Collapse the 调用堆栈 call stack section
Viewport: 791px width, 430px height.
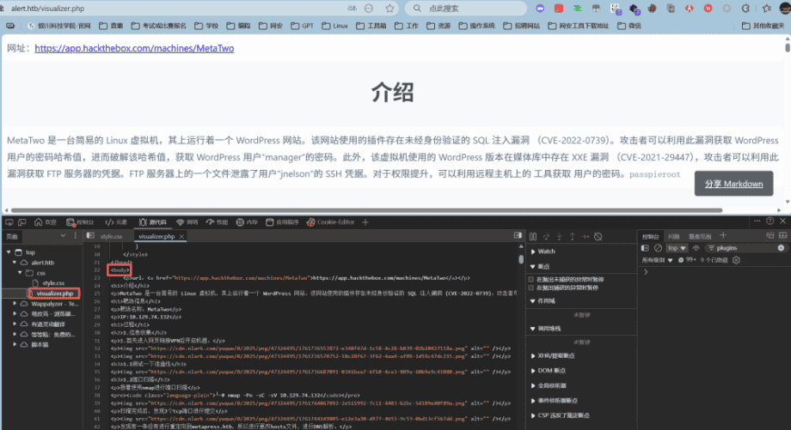tap(545, 329)
